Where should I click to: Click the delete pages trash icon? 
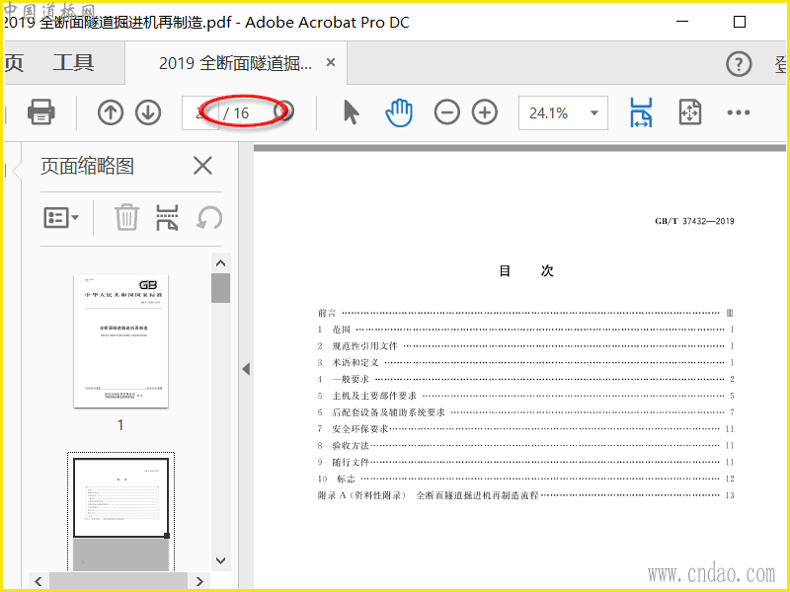(x=126, y=217)
